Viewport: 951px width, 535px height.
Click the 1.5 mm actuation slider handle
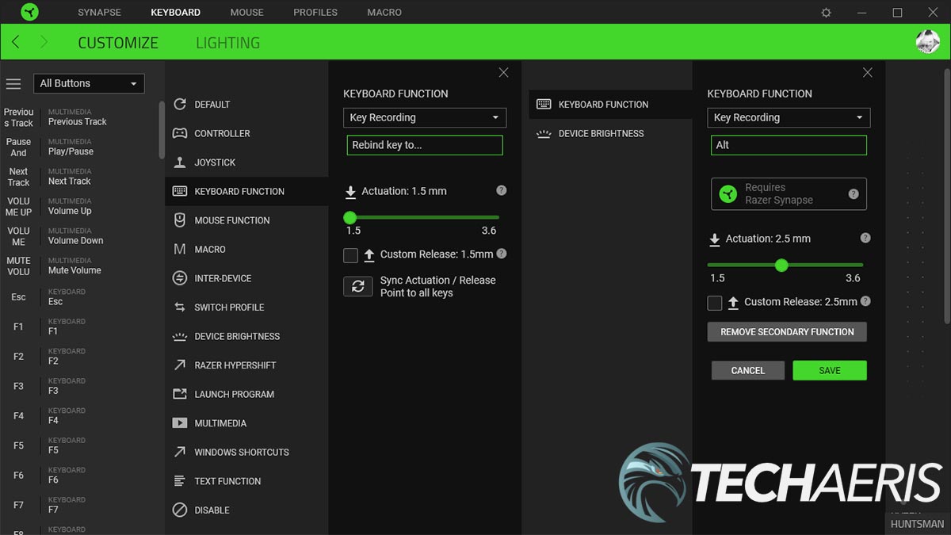tap(349, 217)
